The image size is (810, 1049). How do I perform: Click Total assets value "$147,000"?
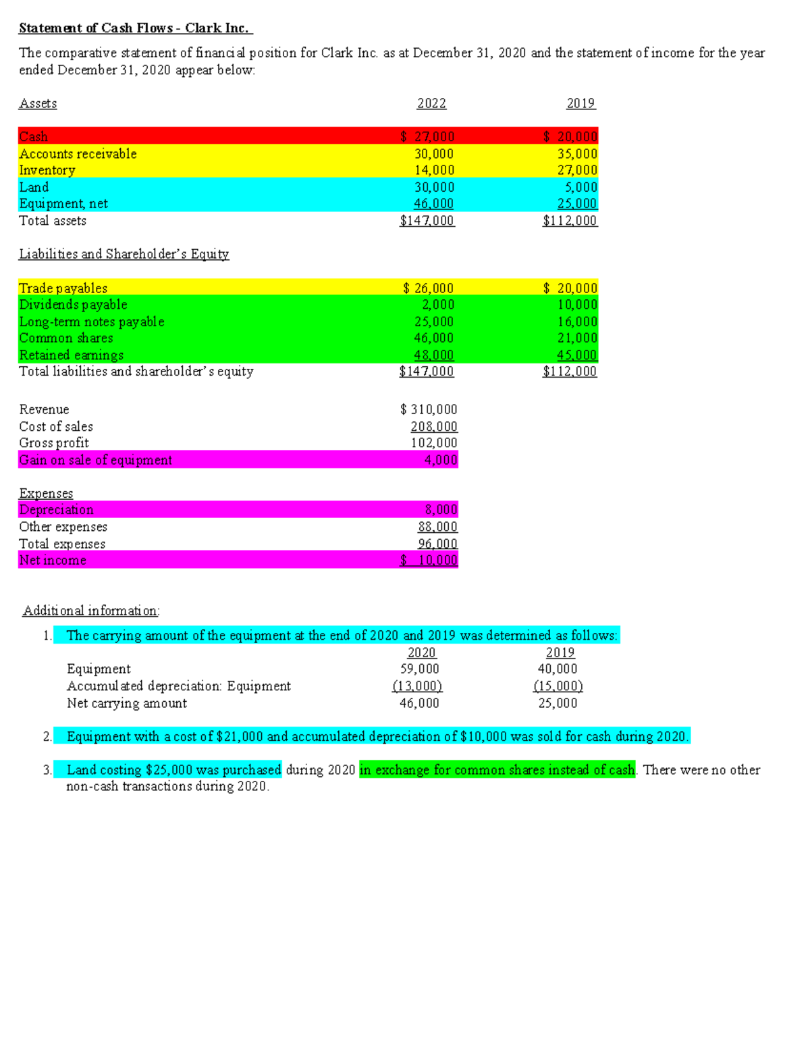[427, 220]
